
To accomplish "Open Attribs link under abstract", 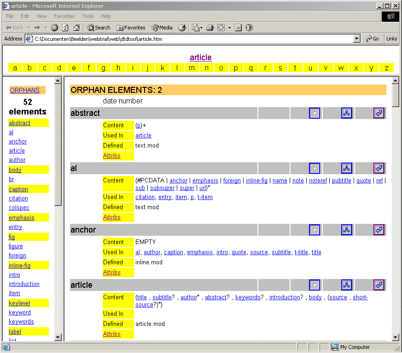I will click(112, 156).
